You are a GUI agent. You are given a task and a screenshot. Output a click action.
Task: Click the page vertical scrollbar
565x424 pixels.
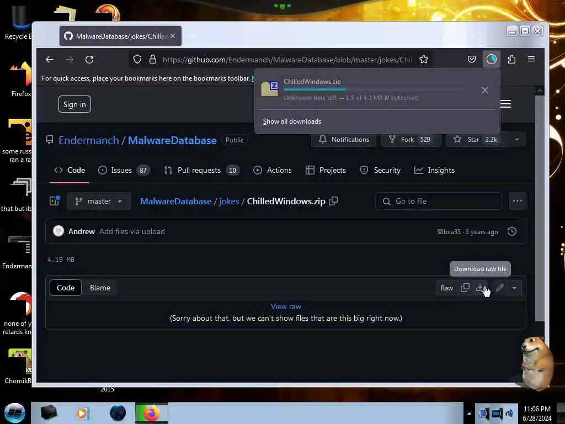[540, 208]
